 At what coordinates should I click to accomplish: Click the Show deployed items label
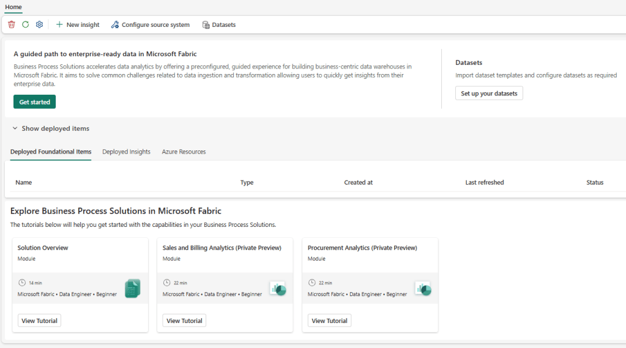click(x=56, y=128)
